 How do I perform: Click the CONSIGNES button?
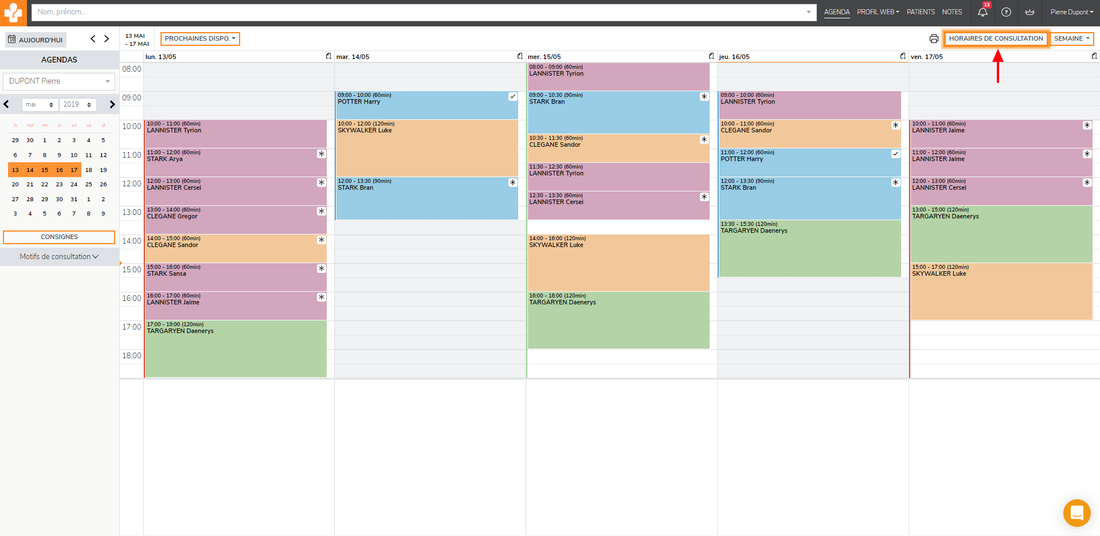tap(59, 237)
